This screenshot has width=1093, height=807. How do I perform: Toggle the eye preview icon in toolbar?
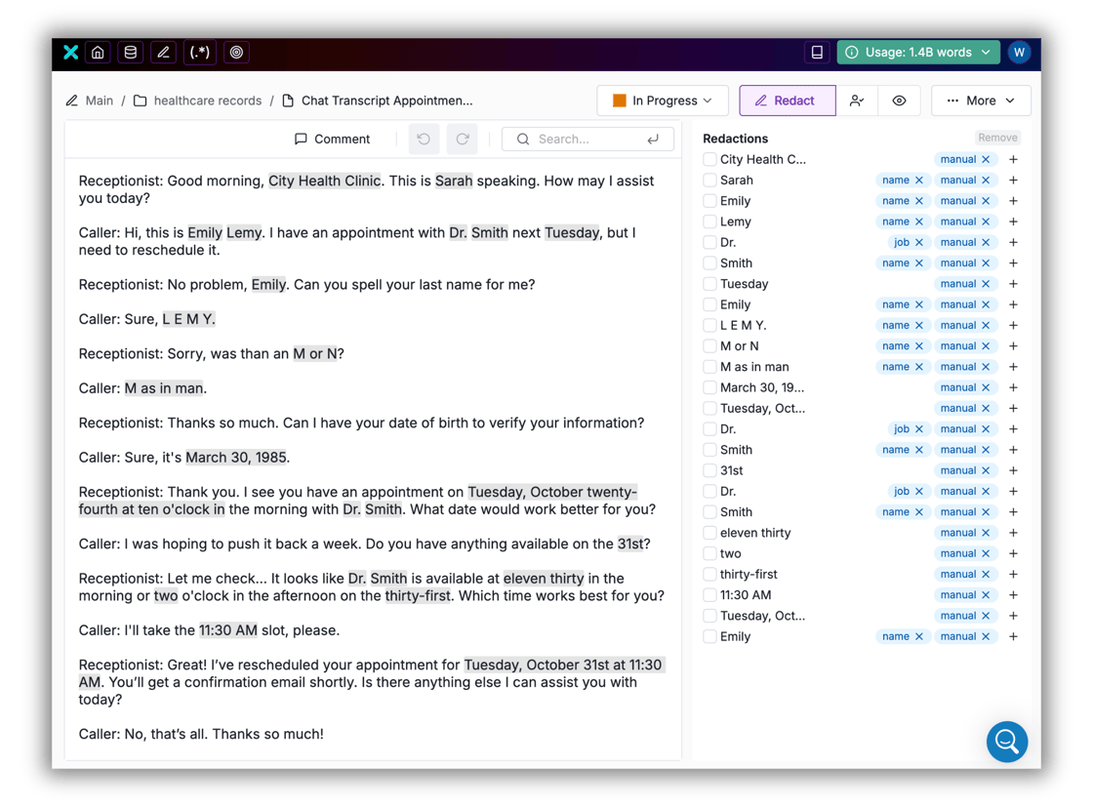click(x=899, y=100)
